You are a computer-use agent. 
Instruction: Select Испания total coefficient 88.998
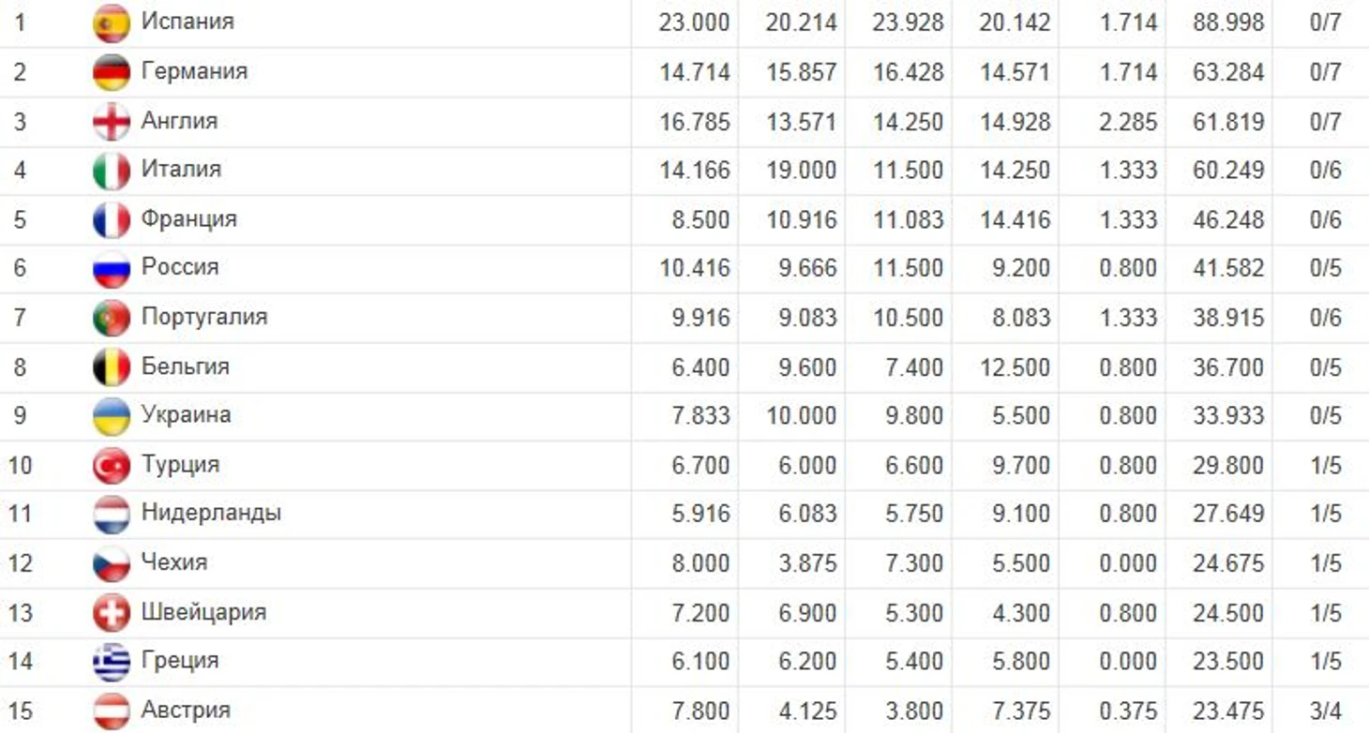click(1228, 22)
